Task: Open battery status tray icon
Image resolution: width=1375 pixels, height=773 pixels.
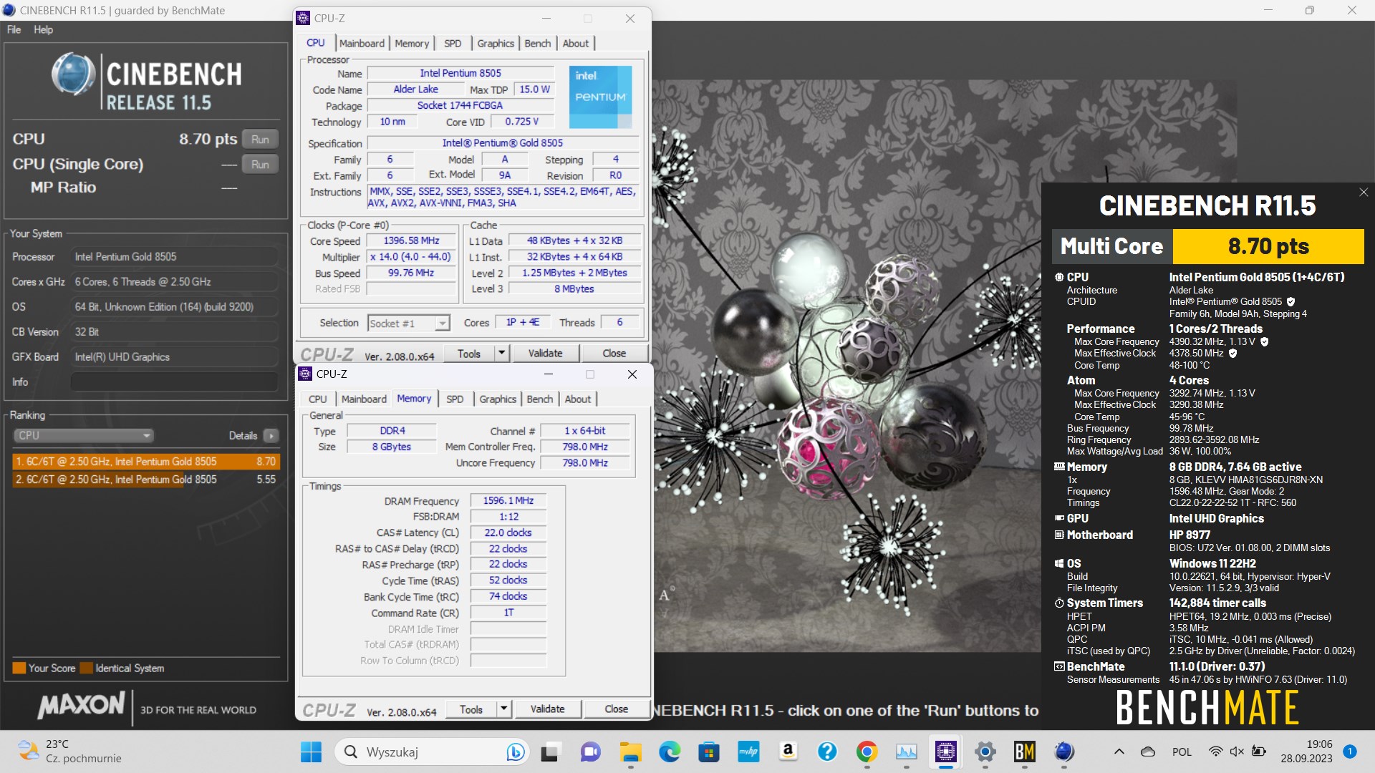Action: (x=1258, y=752)
